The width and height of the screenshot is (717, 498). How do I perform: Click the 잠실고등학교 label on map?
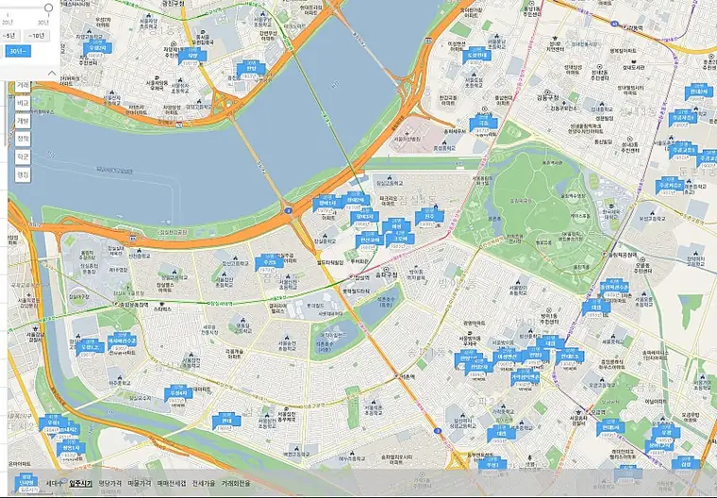click(389, 183)
